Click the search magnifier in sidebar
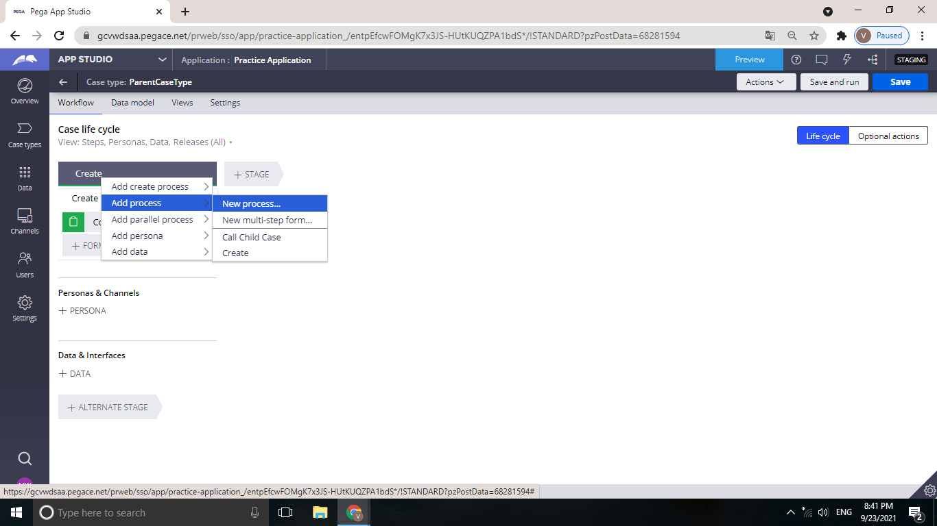 (x=25, y=459)
